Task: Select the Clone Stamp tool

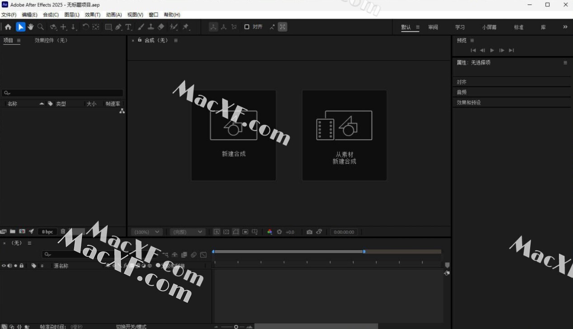Action: click(x=151, y=27)
